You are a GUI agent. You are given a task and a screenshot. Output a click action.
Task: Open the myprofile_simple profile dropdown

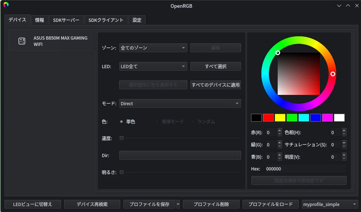329,204
